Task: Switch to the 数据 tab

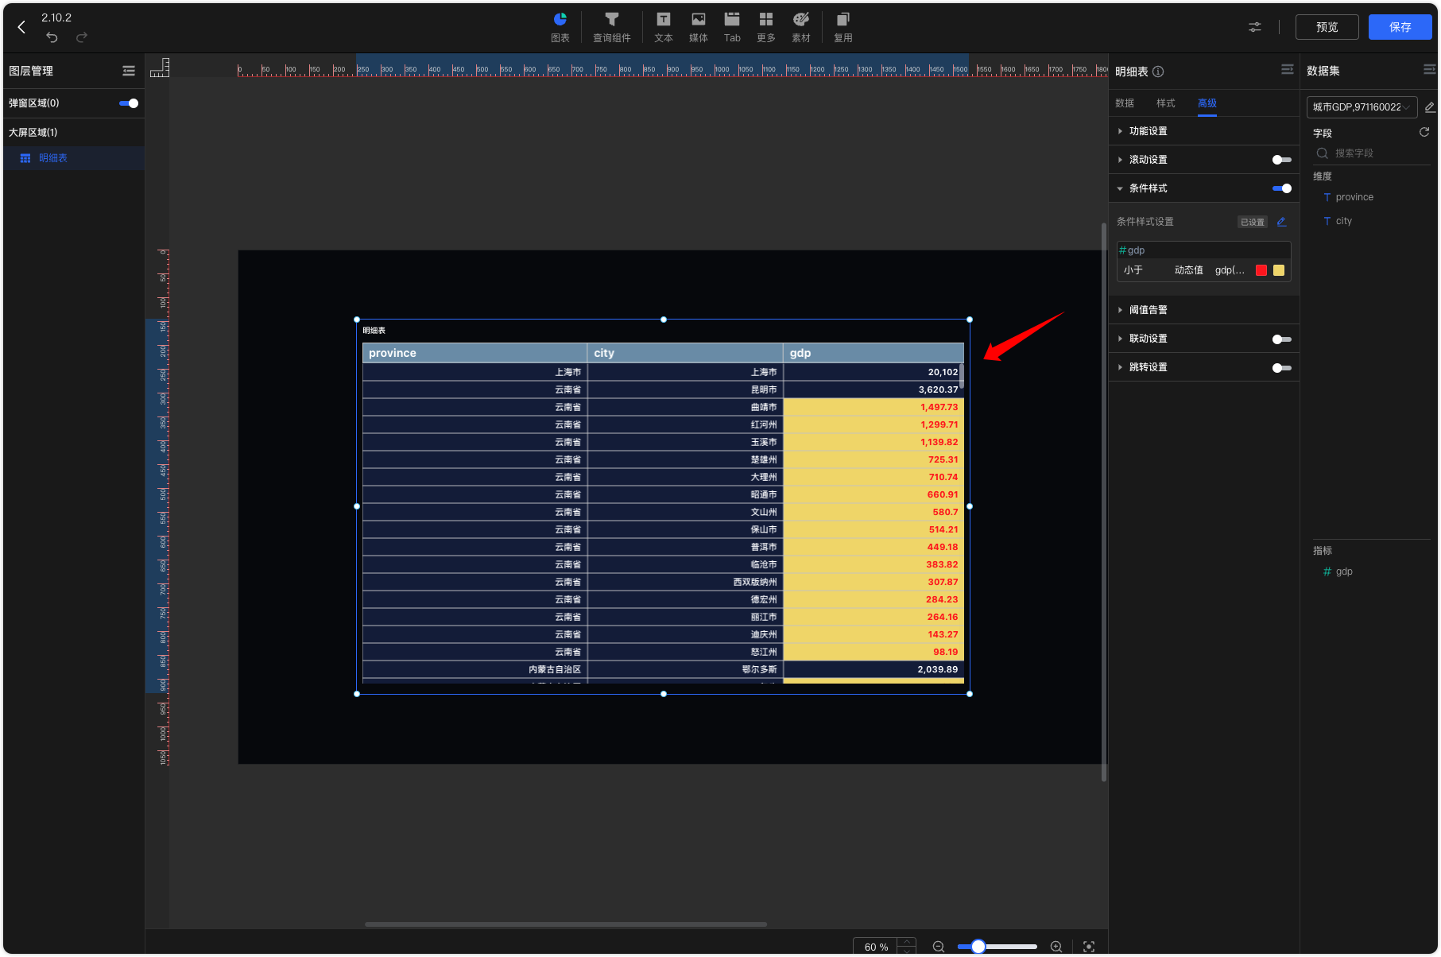Action: pos(1125,103)
